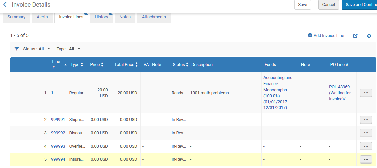377x168 pixels.
Task: Open the History tab
Action: [x=101, y=17]
